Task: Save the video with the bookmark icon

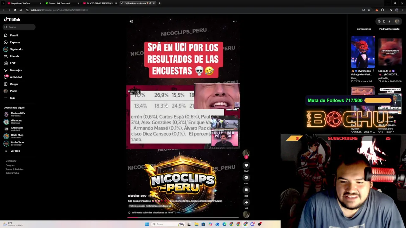Action: pyautogui.click(x=246, y=190)
